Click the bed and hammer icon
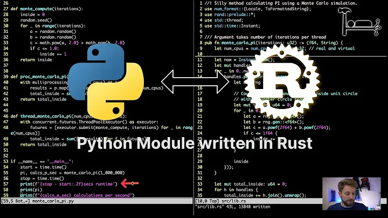The image size is (388, 218). (x=360, y=21)
